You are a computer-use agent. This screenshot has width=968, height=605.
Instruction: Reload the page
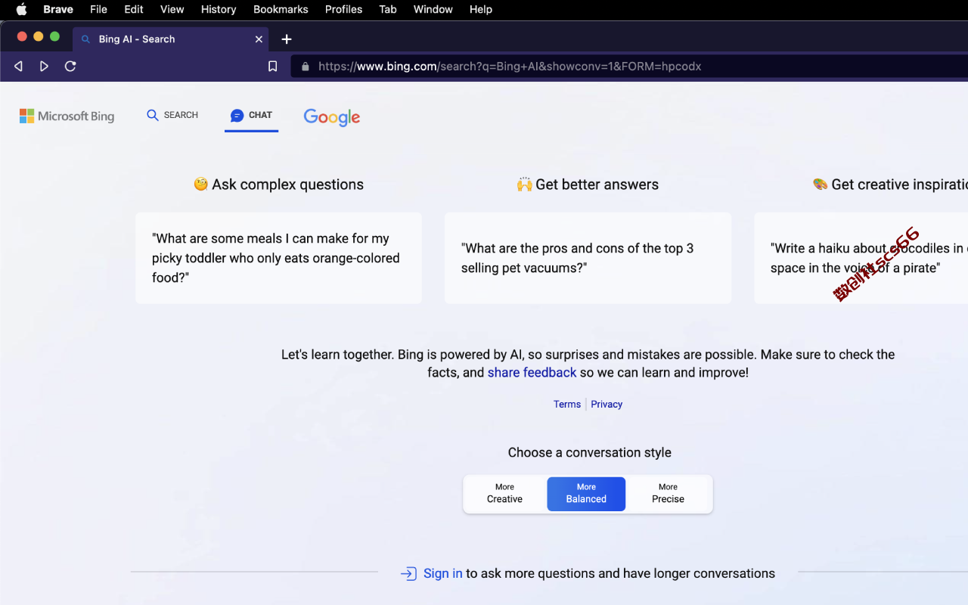(70, 67)
